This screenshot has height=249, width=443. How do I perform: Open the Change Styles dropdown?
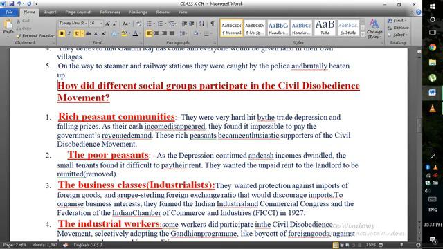(374, 29)
